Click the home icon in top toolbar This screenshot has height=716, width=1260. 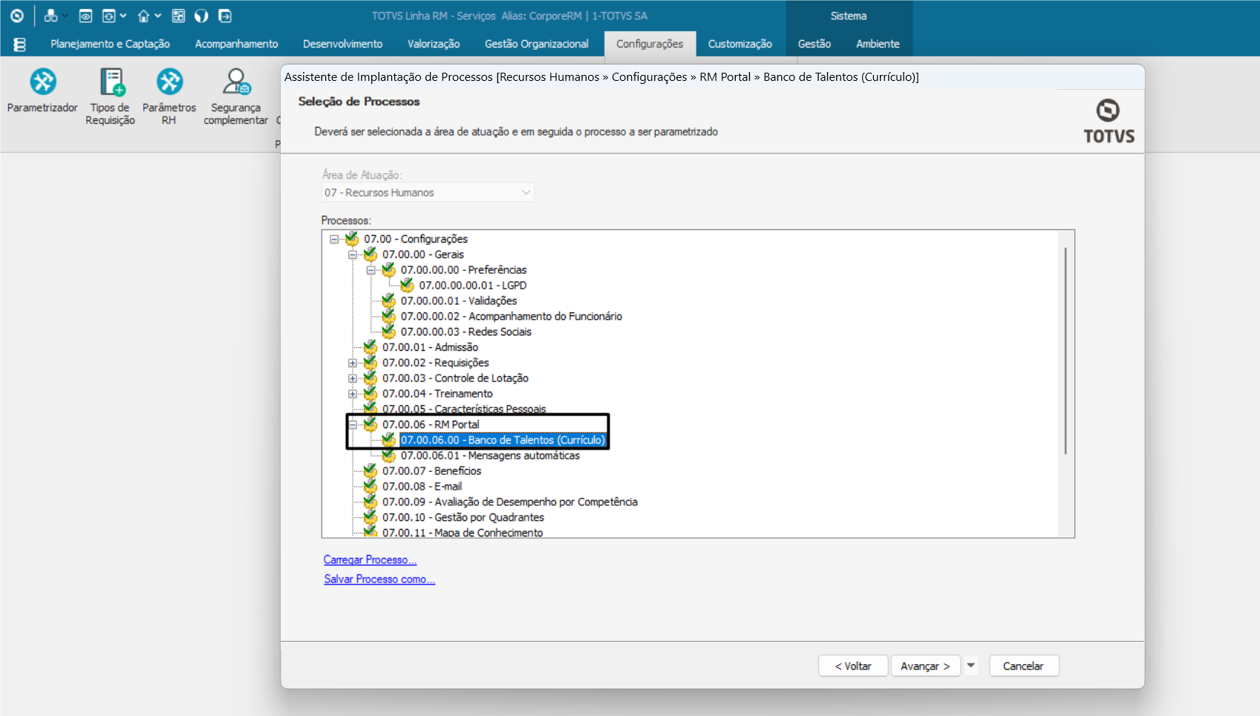click(x=143, y=16)
